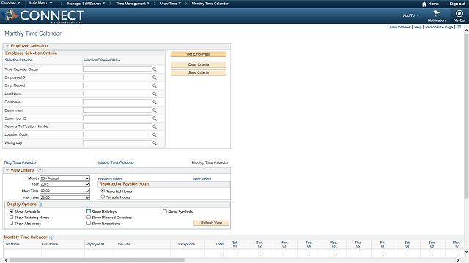Open the Time Management menu

pos(133,4)
